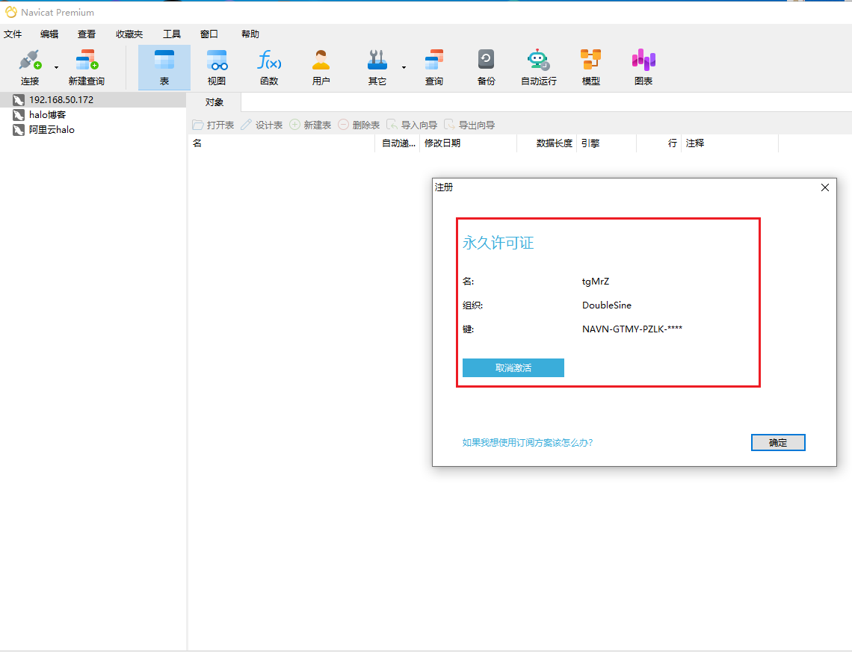
Task: Click Open Table (打开表) button
Action: [213, 125]
